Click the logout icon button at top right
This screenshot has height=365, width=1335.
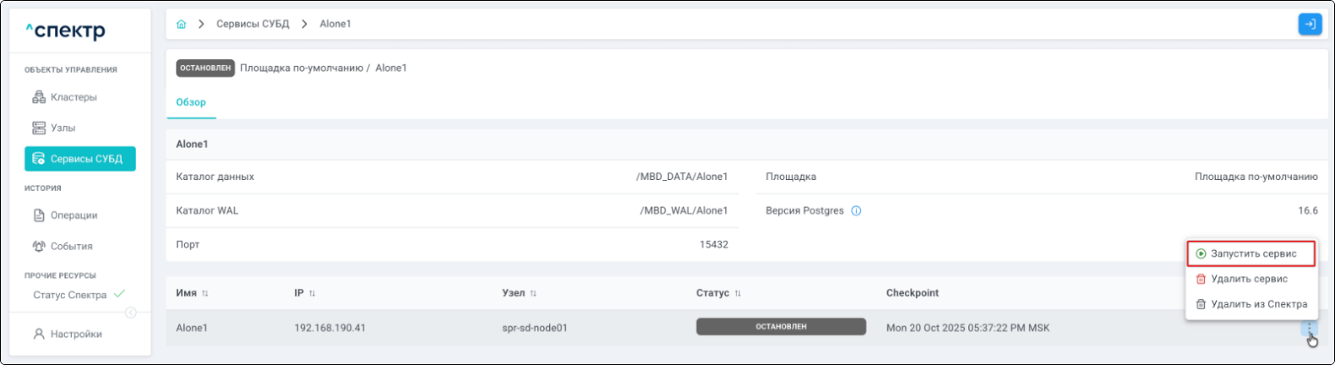(x=1309, y=25)
